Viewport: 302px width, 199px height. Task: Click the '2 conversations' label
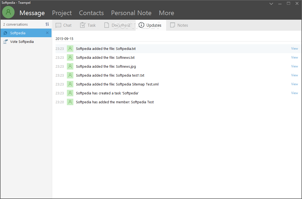click(15, 25)
